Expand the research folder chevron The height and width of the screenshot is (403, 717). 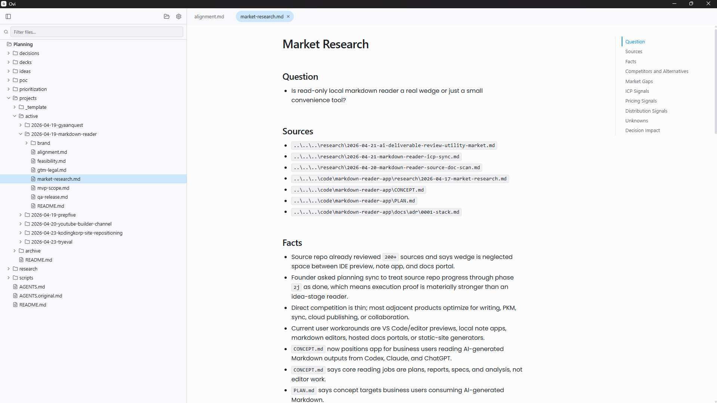coord(9,269)
